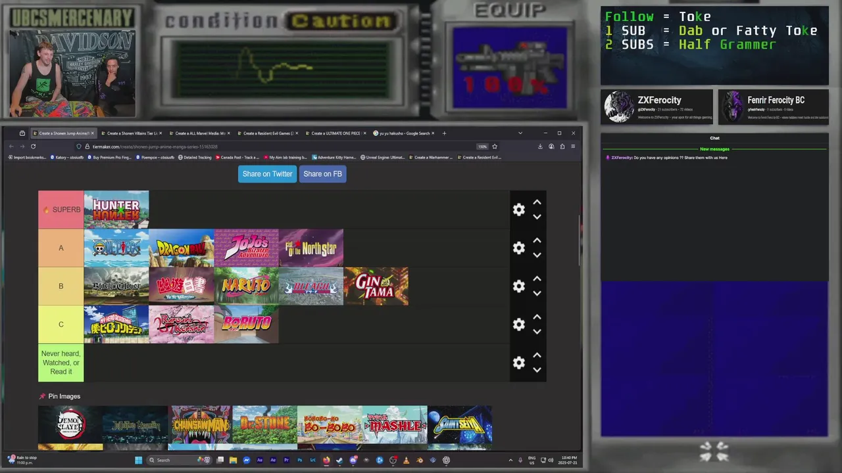Image resolution: width=842 pixels, height=473 pixels.
Task: Move B tier row down arrow
Action: 537,293
